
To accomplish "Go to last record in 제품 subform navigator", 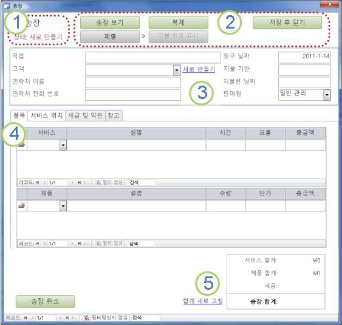I will (x=80, y=244).
